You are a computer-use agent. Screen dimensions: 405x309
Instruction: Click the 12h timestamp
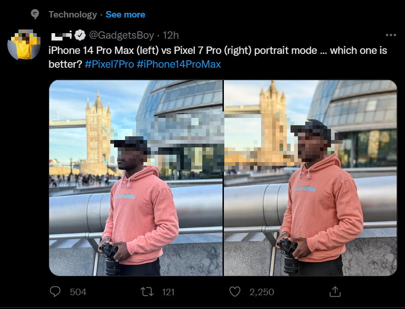point(171,35)
